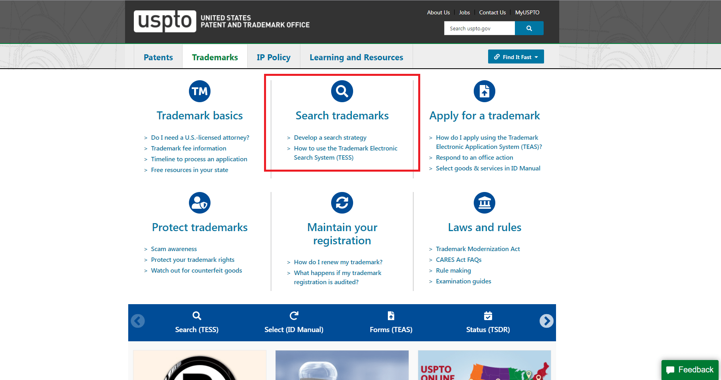Open Do I need a U.S.-licensed attorney?
721x380 pixels.
(200, 138)
